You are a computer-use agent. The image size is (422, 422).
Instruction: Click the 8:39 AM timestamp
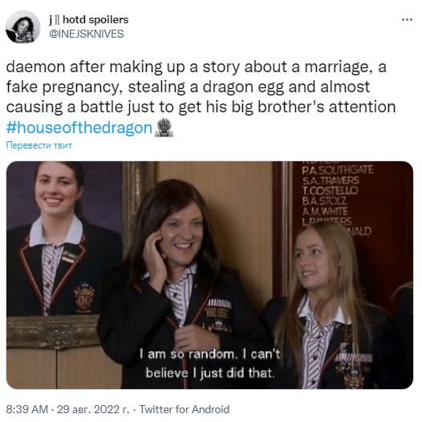pyautogui.click(x=27, y=409)
